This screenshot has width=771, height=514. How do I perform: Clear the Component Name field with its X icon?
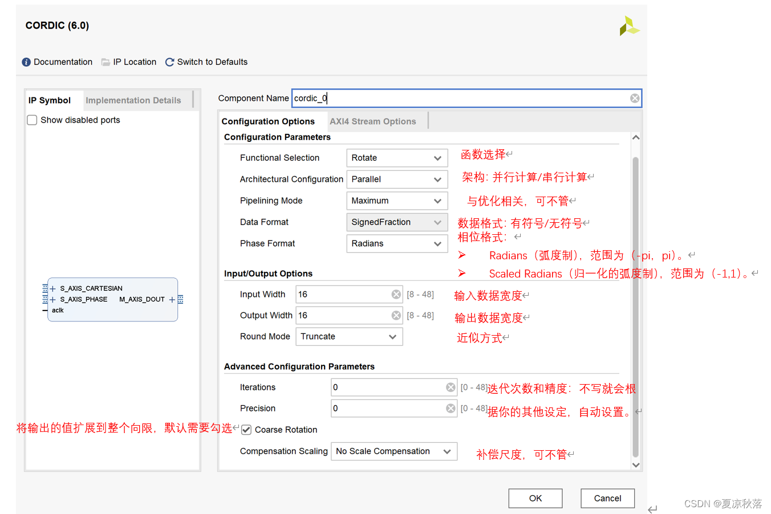pos(635,99)
